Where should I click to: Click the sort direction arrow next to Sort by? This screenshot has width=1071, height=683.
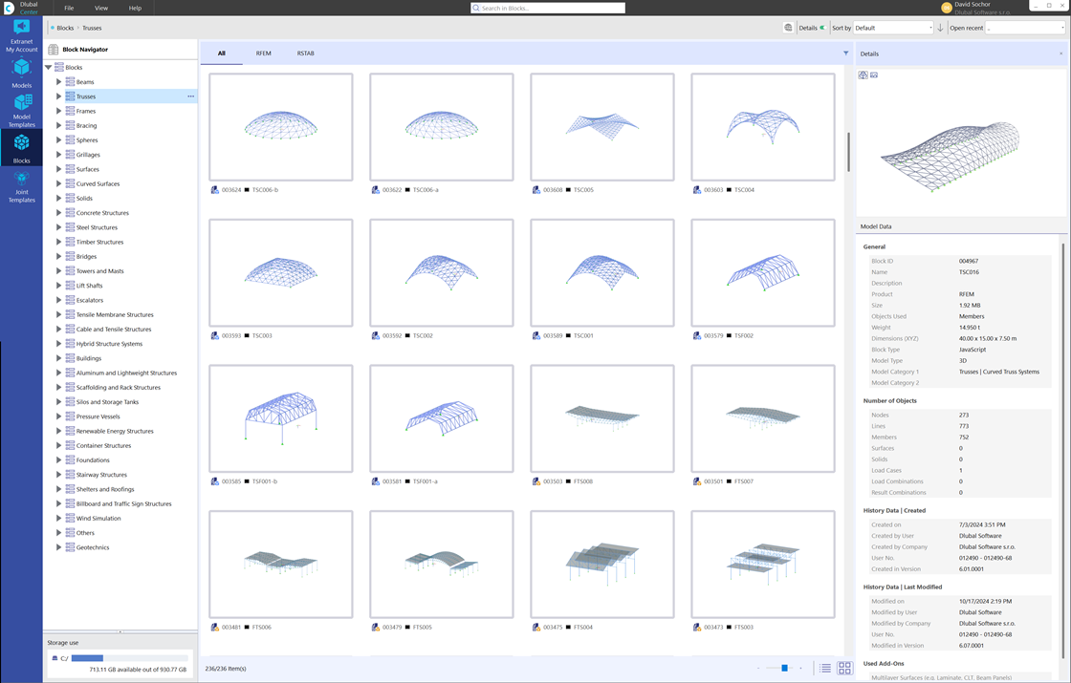tap(940, 28)
